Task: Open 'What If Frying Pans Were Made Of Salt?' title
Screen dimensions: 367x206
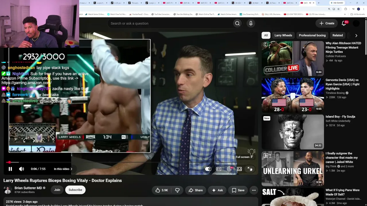Action: (342, 192)
